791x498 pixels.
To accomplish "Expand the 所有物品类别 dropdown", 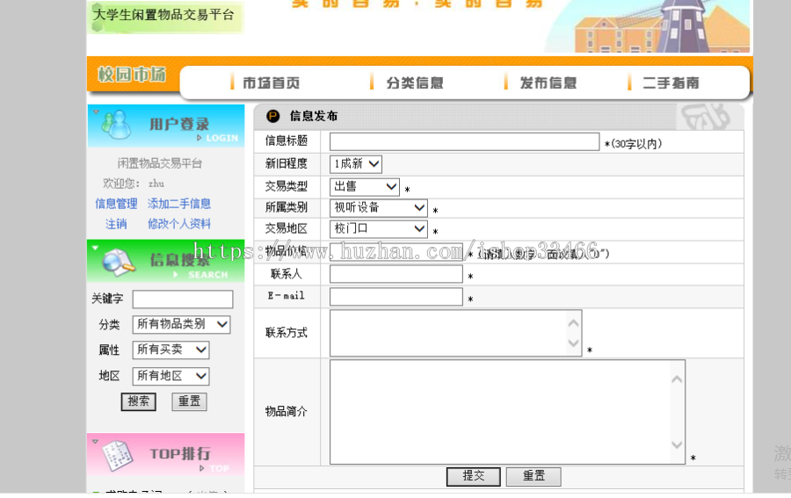I will [182, 324].
